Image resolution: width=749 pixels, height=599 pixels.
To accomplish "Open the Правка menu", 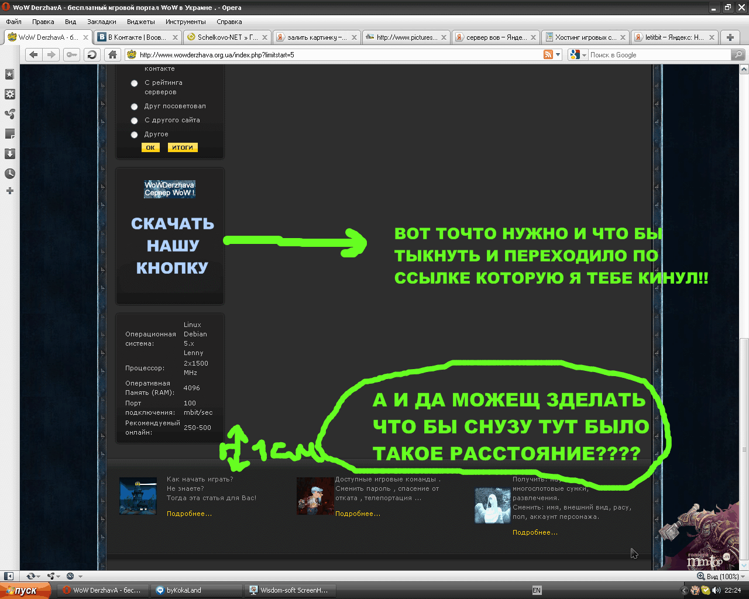I will pos(43,22).
